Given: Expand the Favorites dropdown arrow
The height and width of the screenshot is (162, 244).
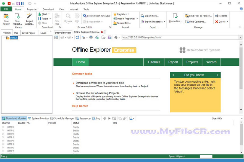Looking at the screenshot, I should pyautogui.click(x=128, y=14).
